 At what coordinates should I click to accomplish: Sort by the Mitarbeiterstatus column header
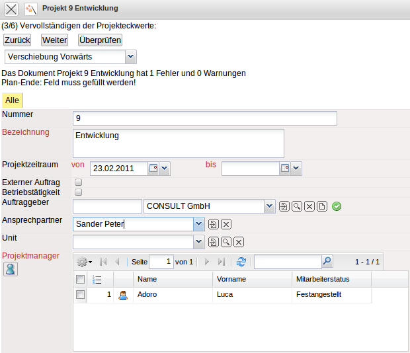pos(331,280)
